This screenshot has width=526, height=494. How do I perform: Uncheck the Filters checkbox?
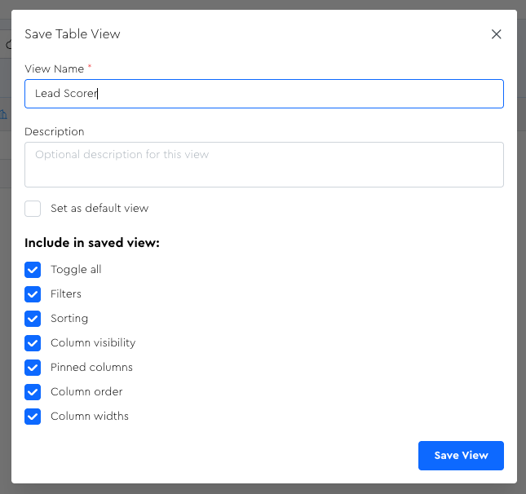pos(33,294)
